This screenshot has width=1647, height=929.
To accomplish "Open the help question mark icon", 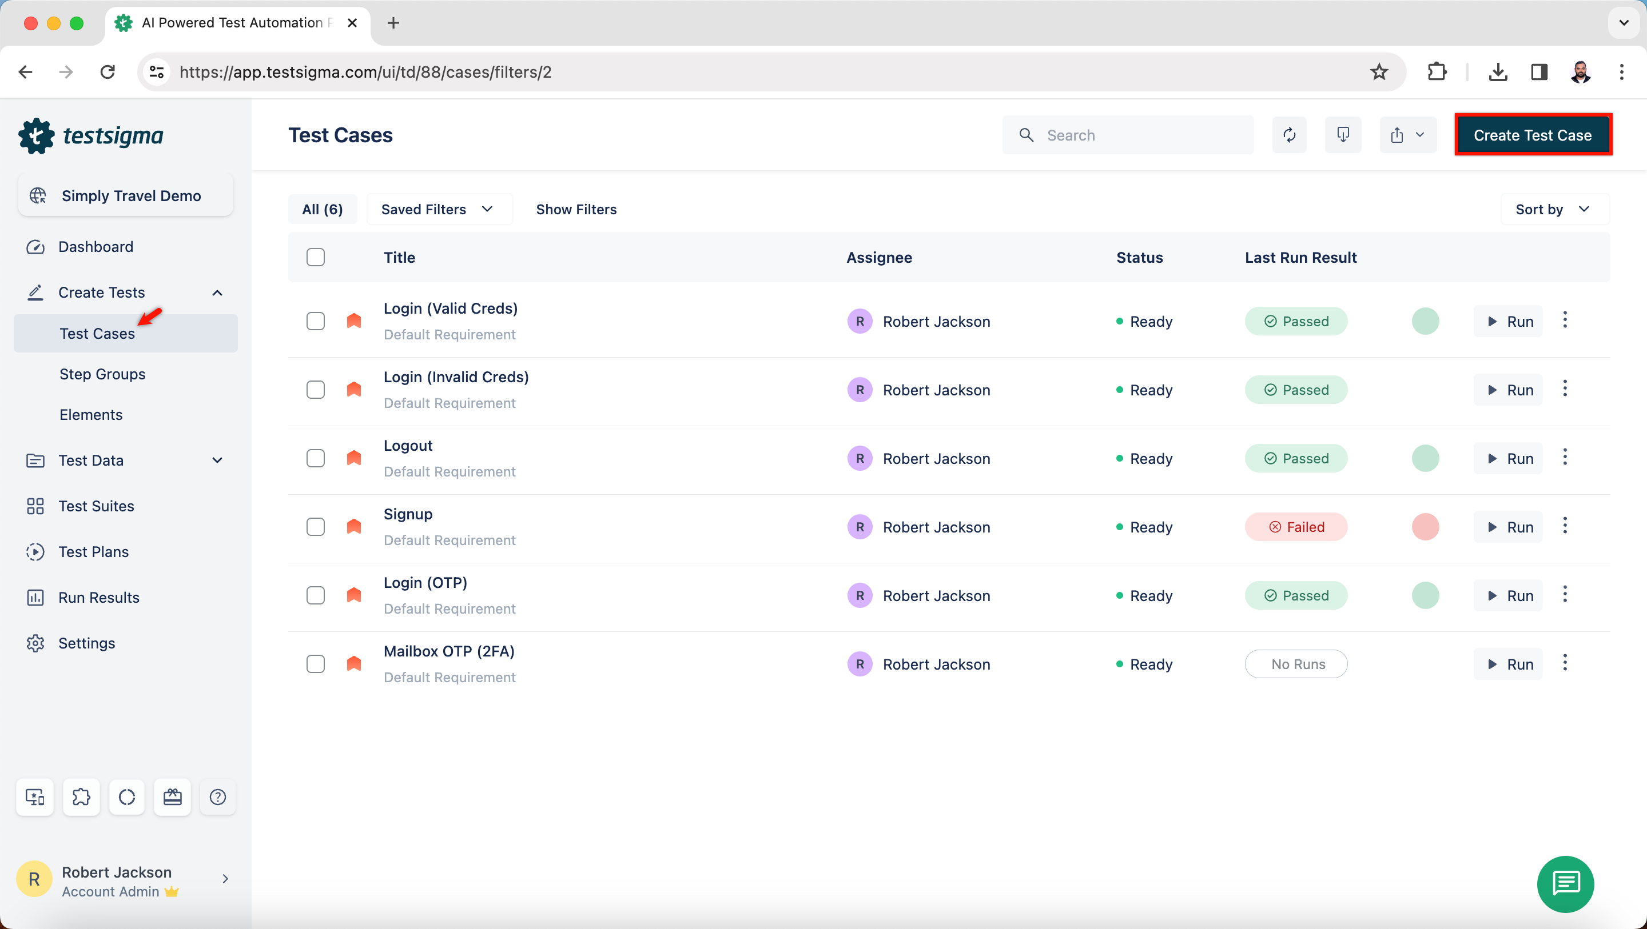I will pos(217,797).
